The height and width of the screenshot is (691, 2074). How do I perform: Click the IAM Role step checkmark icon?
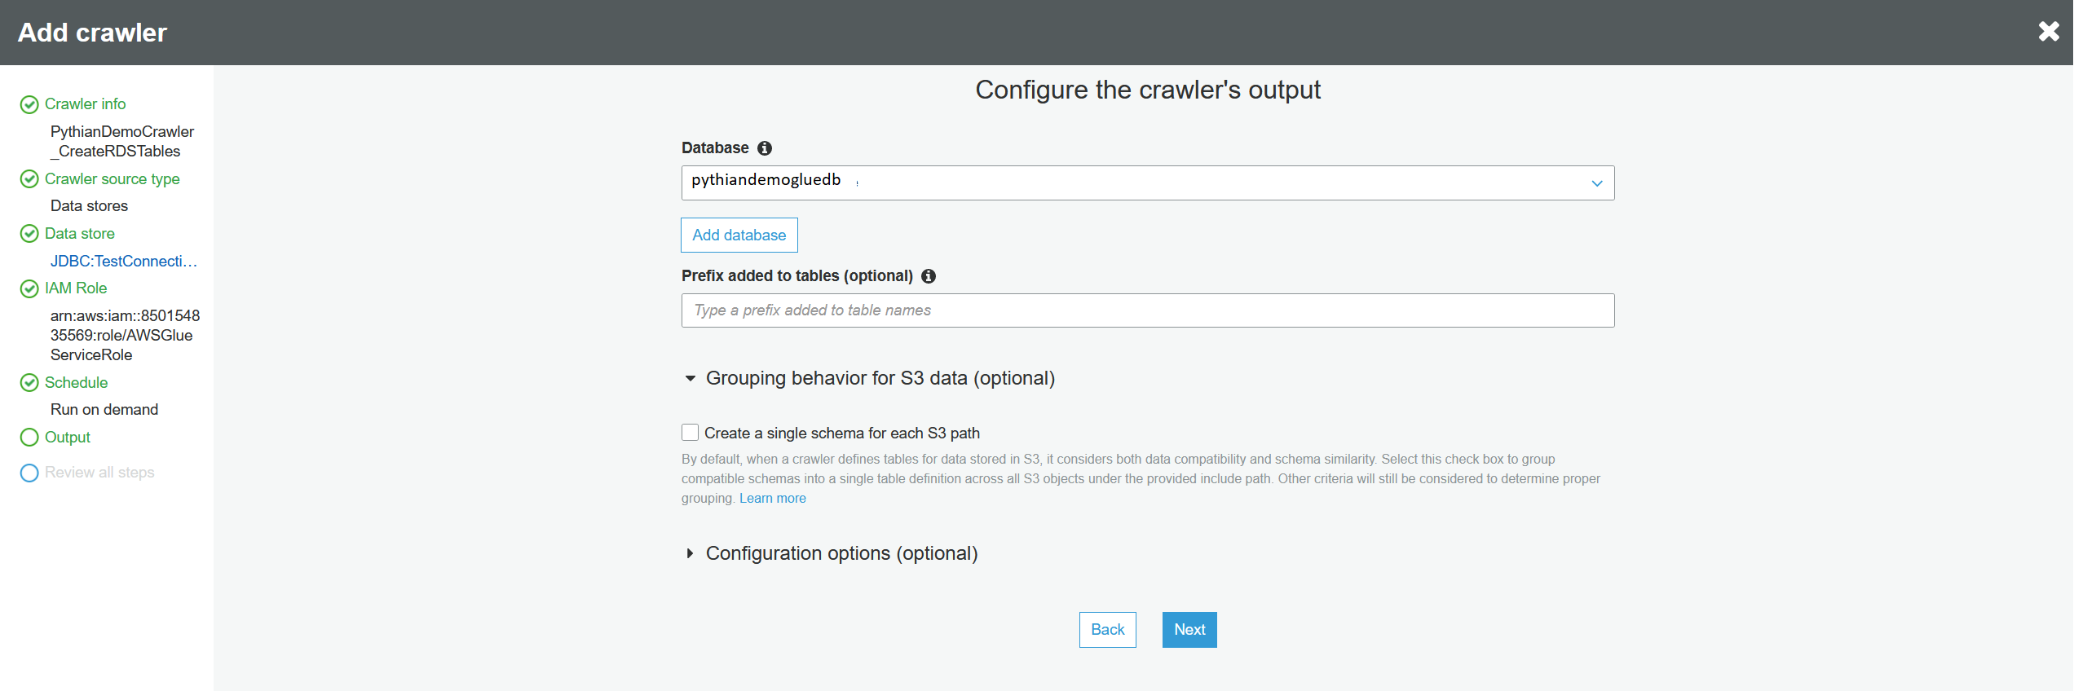click(x=29, y=288)
